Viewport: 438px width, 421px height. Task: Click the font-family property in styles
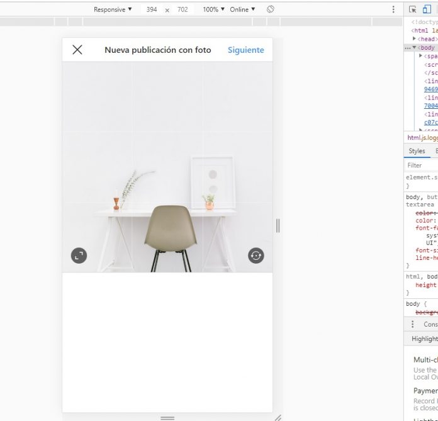click(x=427, y=228)
